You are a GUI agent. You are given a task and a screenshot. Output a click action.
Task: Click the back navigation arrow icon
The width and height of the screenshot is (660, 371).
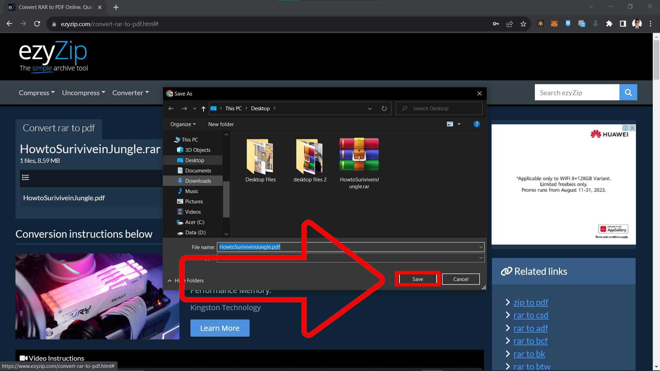(171, 108)
